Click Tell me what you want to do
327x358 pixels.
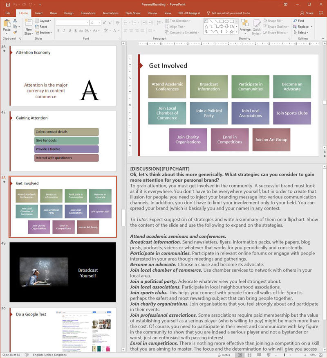[228, 13]
